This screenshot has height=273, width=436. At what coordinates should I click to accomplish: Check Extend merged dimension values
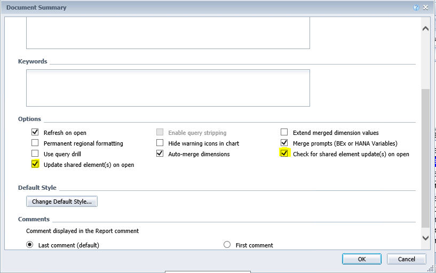(284, 132)
